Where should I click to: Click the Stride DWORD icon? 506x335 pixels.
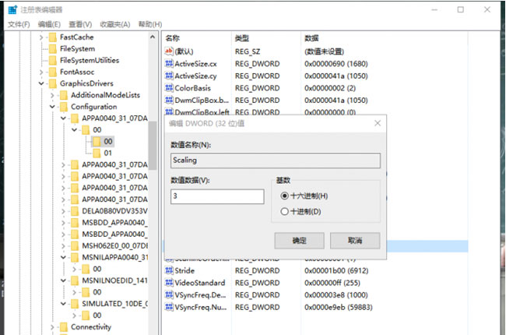tap(169, 270)
